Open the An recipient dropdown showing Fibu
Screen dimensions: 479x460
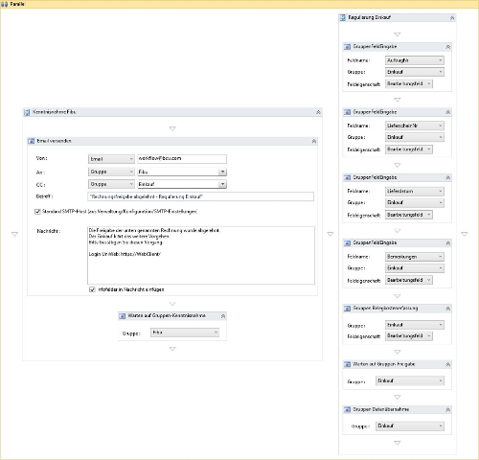(x=182, y=172)
